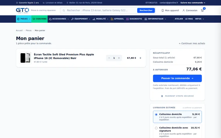Click the iPhone 16 screen product thumbnail
The height and width of the screenshot is (138, 221).
25,58
